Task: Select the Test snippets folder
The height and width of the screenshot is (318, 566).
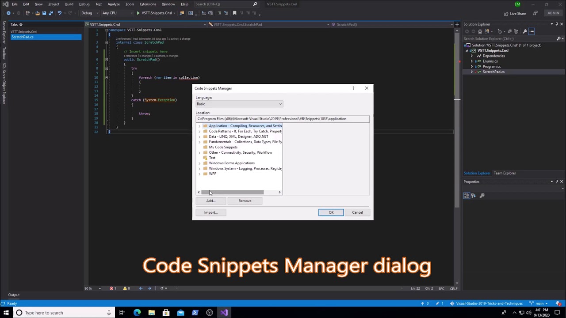Action: [212, 158]
